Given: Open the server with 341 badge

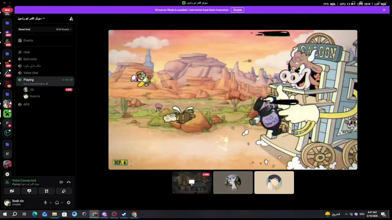Looking at the screenshot, I should coord(7,64).
